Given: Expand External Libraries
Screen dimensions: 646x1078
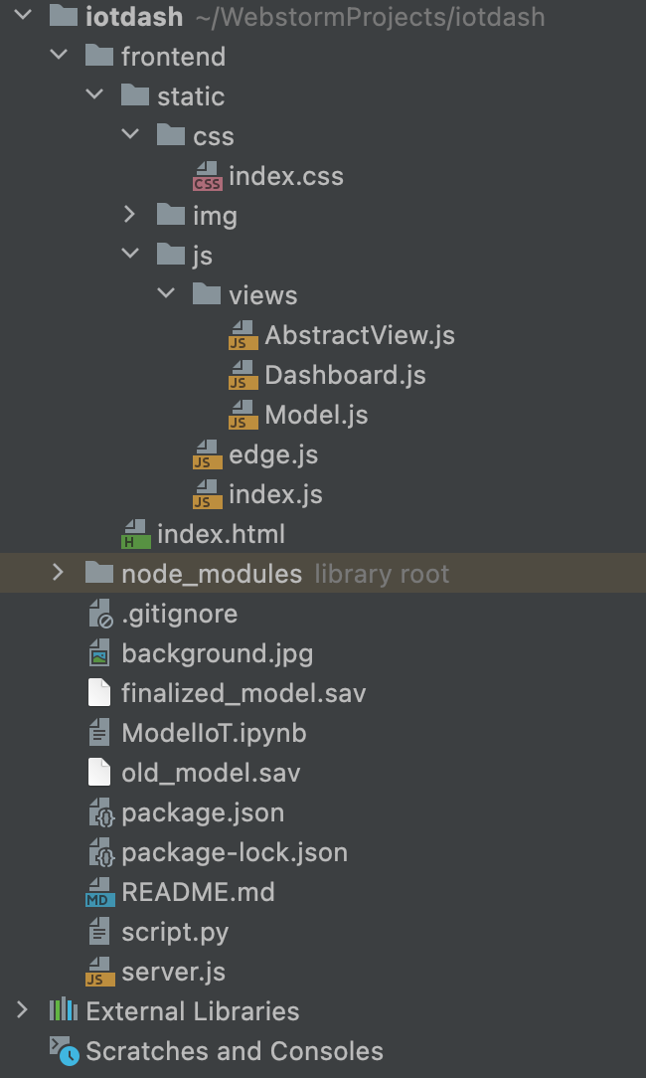Looking at the screenshot, I should tap(22, 1011).
